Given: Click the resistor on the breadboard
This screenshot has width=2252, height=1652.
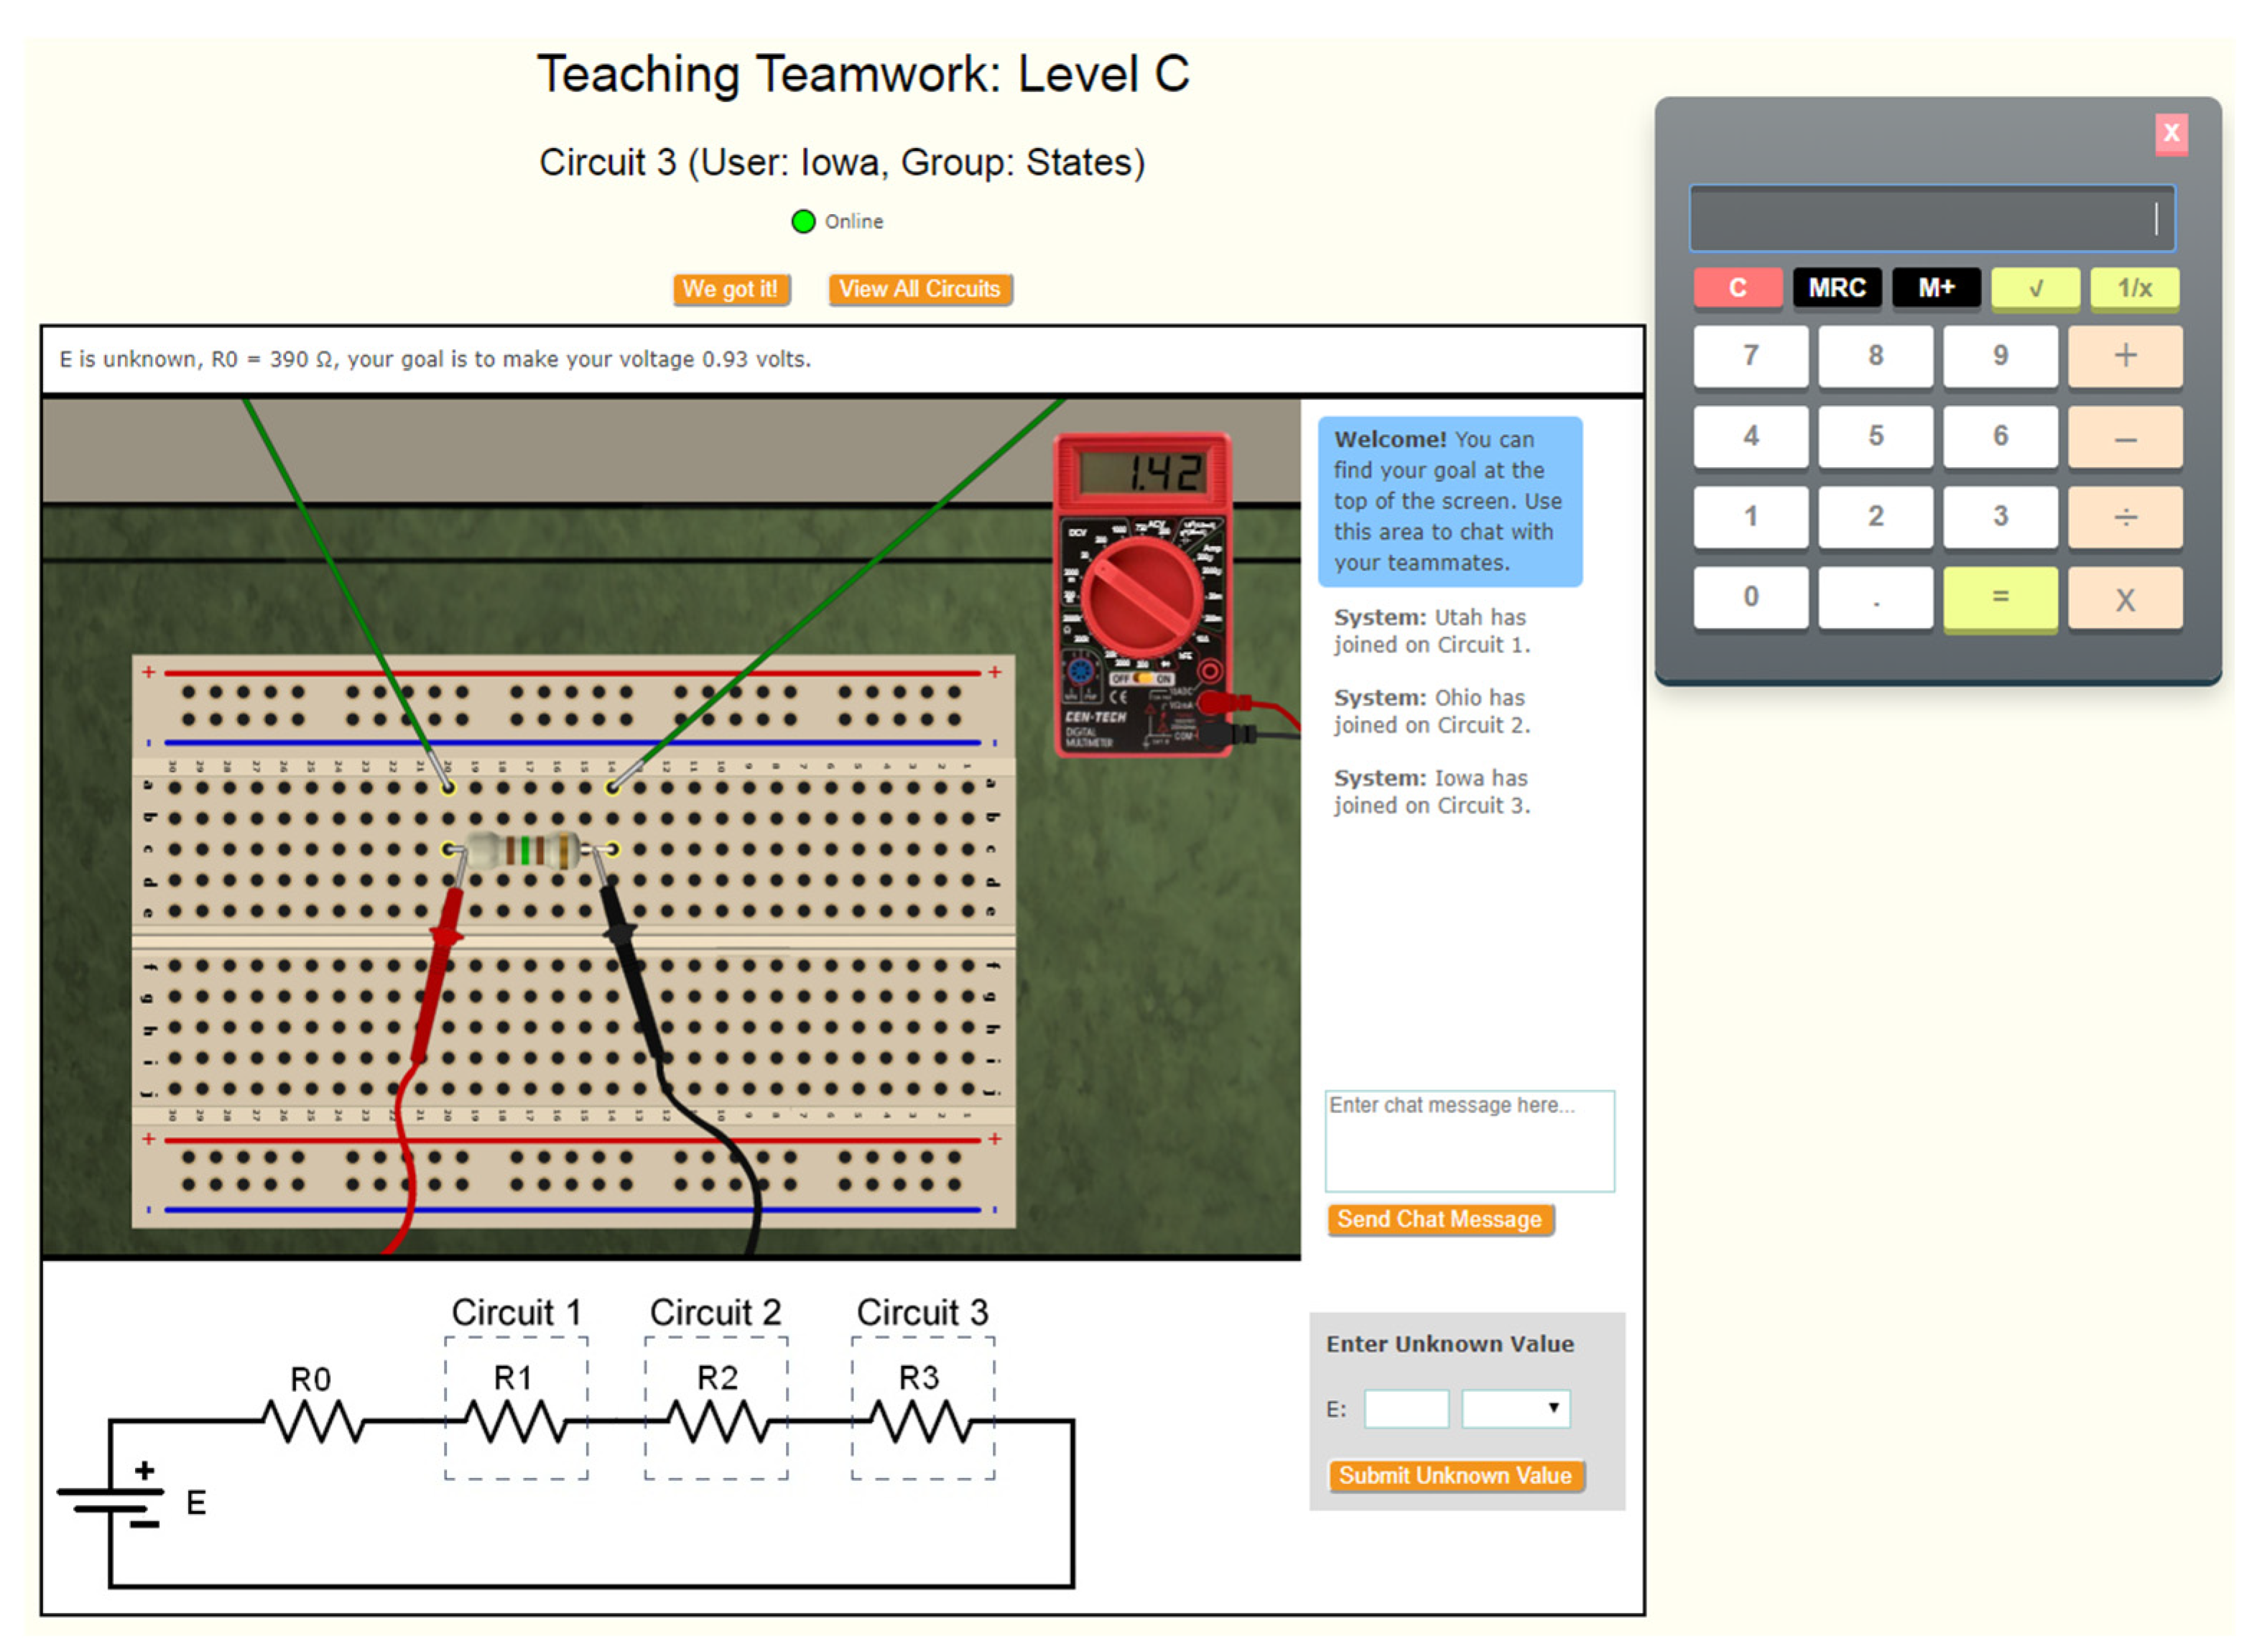Looking at the screenshot, I should [527, 850].
